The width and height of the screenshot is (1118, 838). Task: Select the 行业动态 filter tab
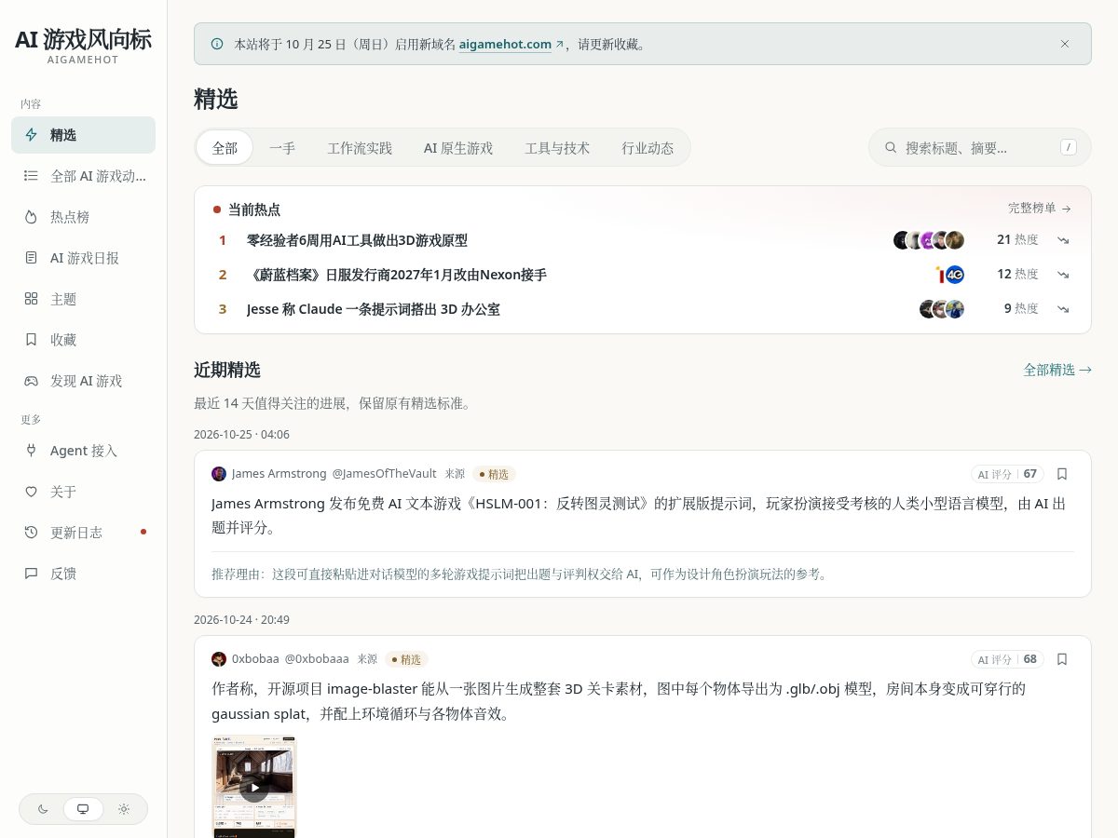click(648, 147)
